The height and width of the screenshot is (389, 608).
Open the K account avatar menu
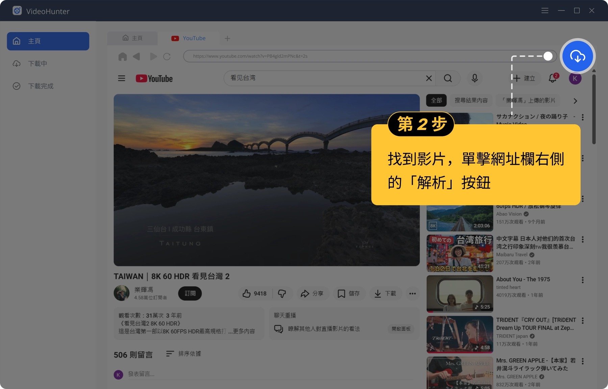pyautogui.click(x=575, y=78)
